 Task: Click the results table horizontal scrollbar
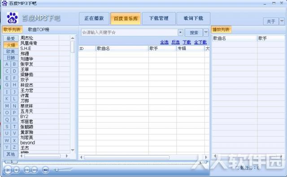point(126,157)
